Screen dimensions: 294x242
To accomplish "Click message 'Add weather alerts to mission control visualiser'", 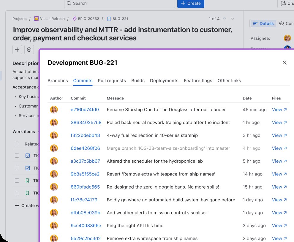I will pyautogui.click(x=157, y=213).
